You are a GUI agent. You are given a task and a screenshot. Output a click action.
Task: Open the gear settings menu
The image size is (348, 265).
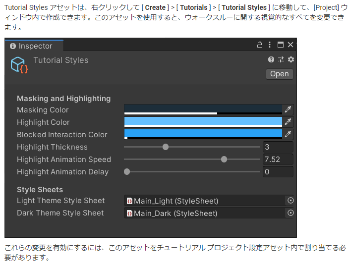click(290, 59)
